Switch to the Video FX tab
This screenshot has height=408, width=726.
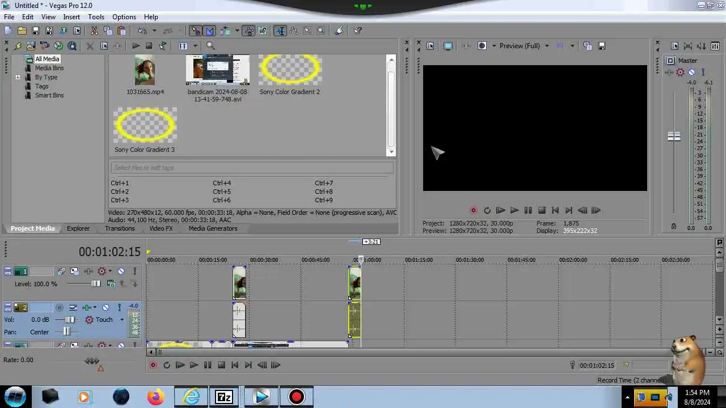(161, 228)
